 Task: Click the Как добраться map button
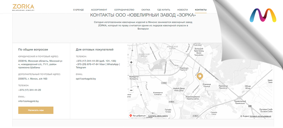pyautogui.click(x=137, y=116)
